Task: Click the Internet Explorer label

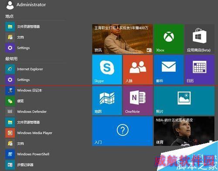Action: tap(30, 69)
